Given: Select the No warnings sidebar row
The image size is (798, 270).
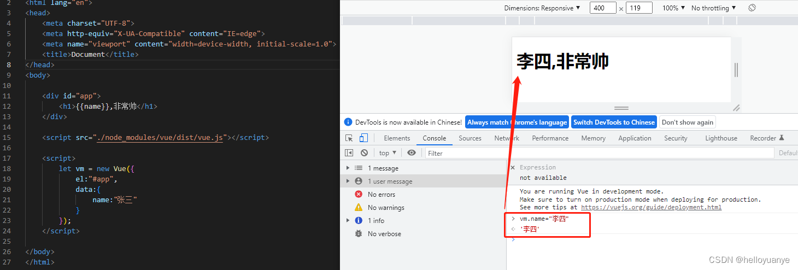Looking at the screenshot, I should coord(423,208).
